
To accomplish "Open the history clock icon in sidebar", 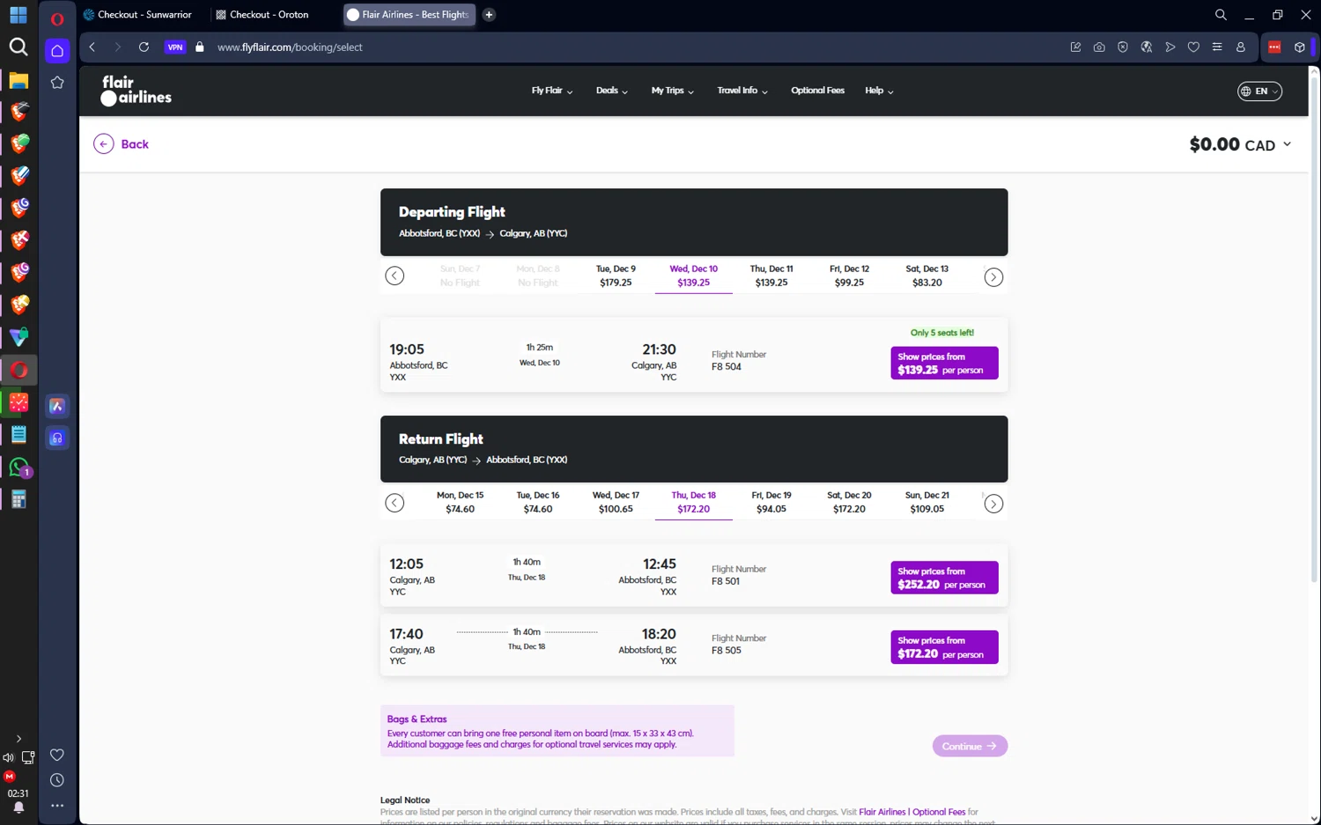I will click(57, 780).
